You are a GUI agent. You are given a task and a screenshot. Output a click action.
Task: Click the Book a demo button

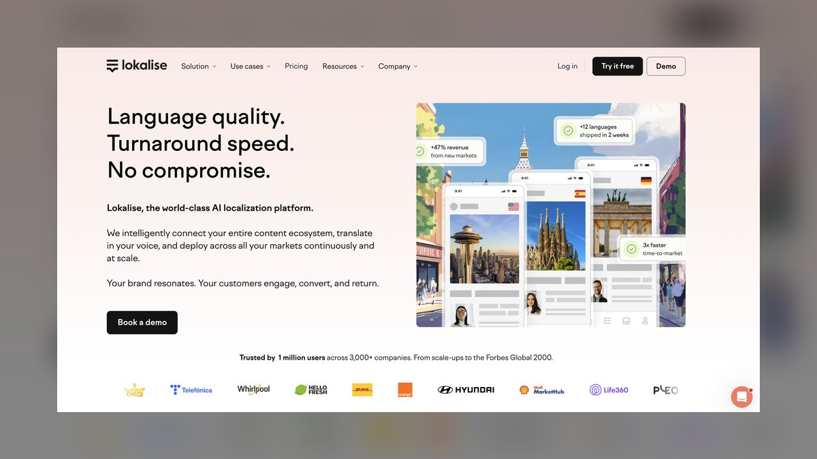tap(142, 322)
